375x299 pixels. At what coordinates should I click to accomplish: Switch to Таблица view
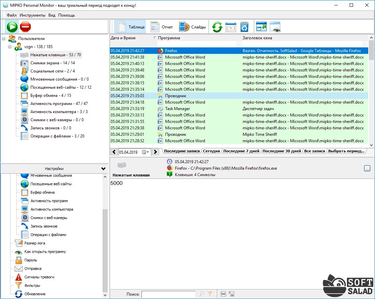pos(130,27)
